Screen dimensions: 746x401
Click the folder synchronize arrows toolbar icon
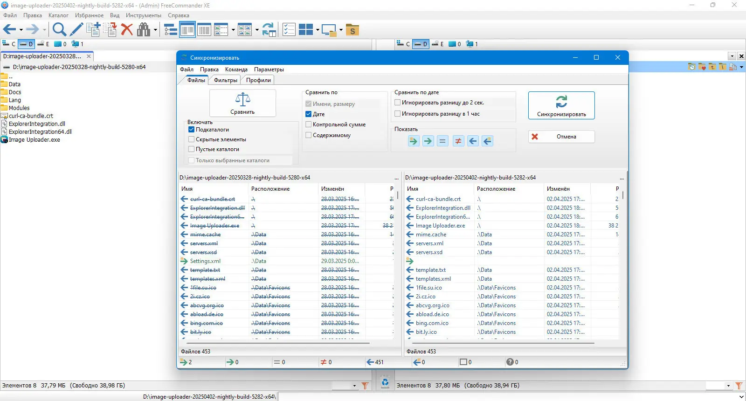click(269, 30)
